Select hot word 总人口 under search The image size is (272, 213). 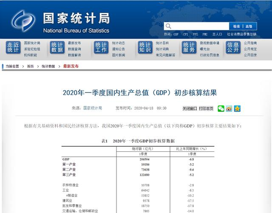[x=217, y=34]
